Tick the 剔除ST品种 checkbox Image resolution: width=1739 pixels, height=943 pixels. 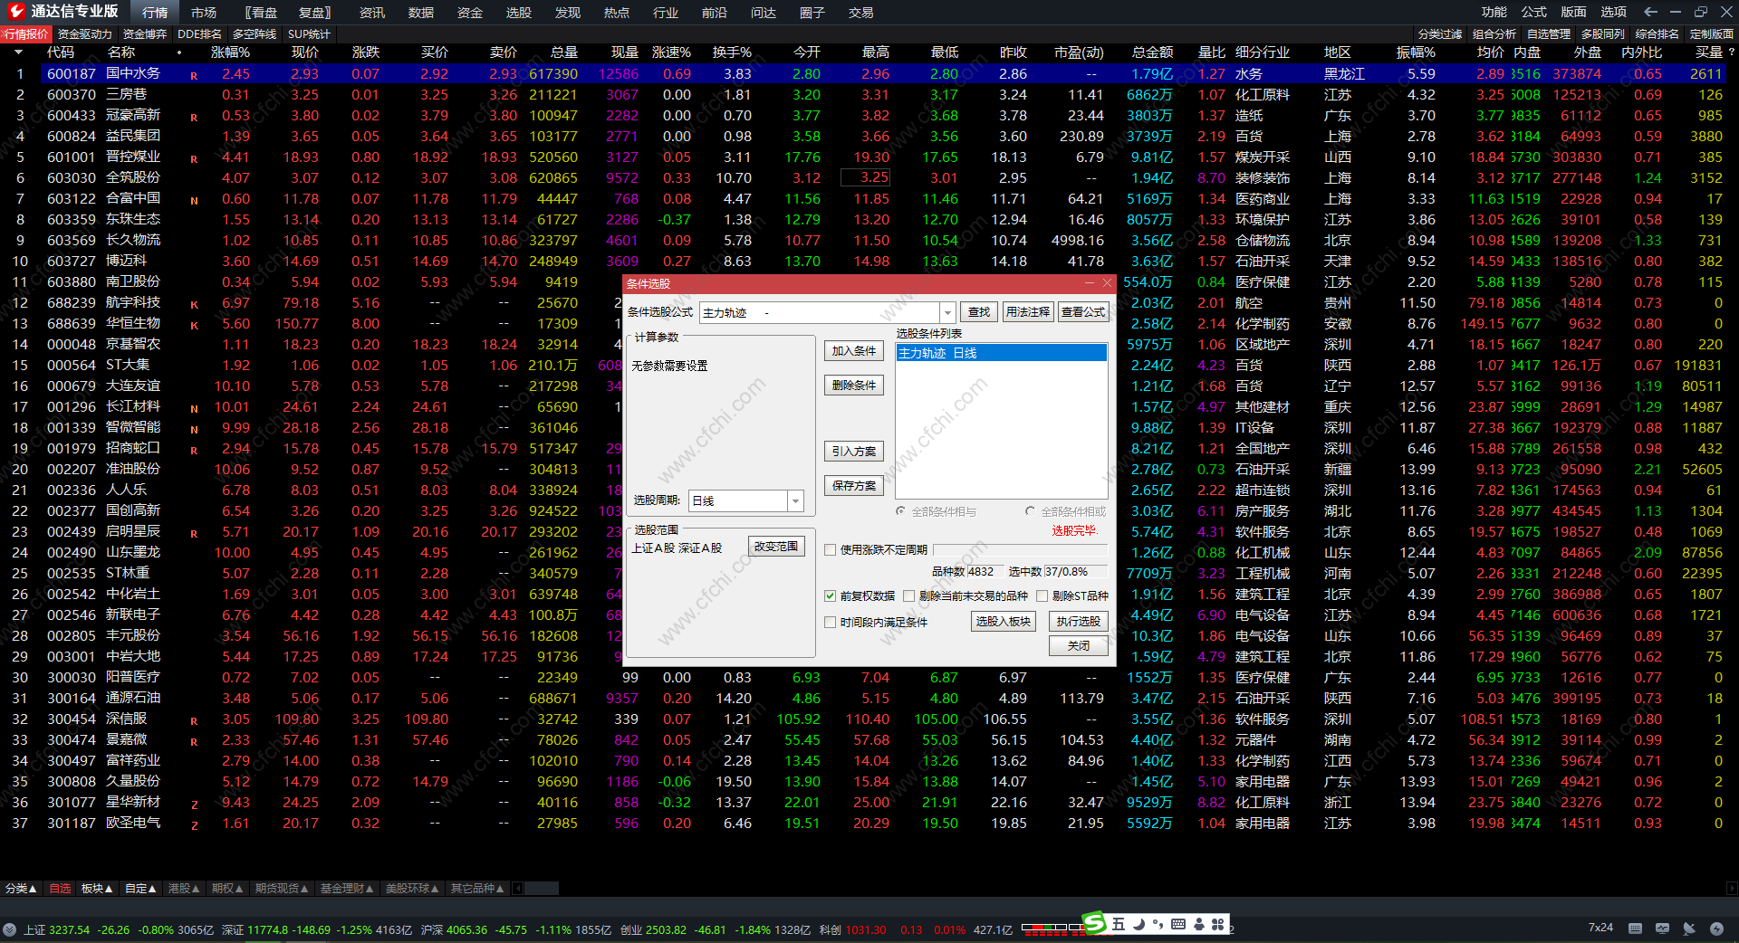tap(1042, 595)
